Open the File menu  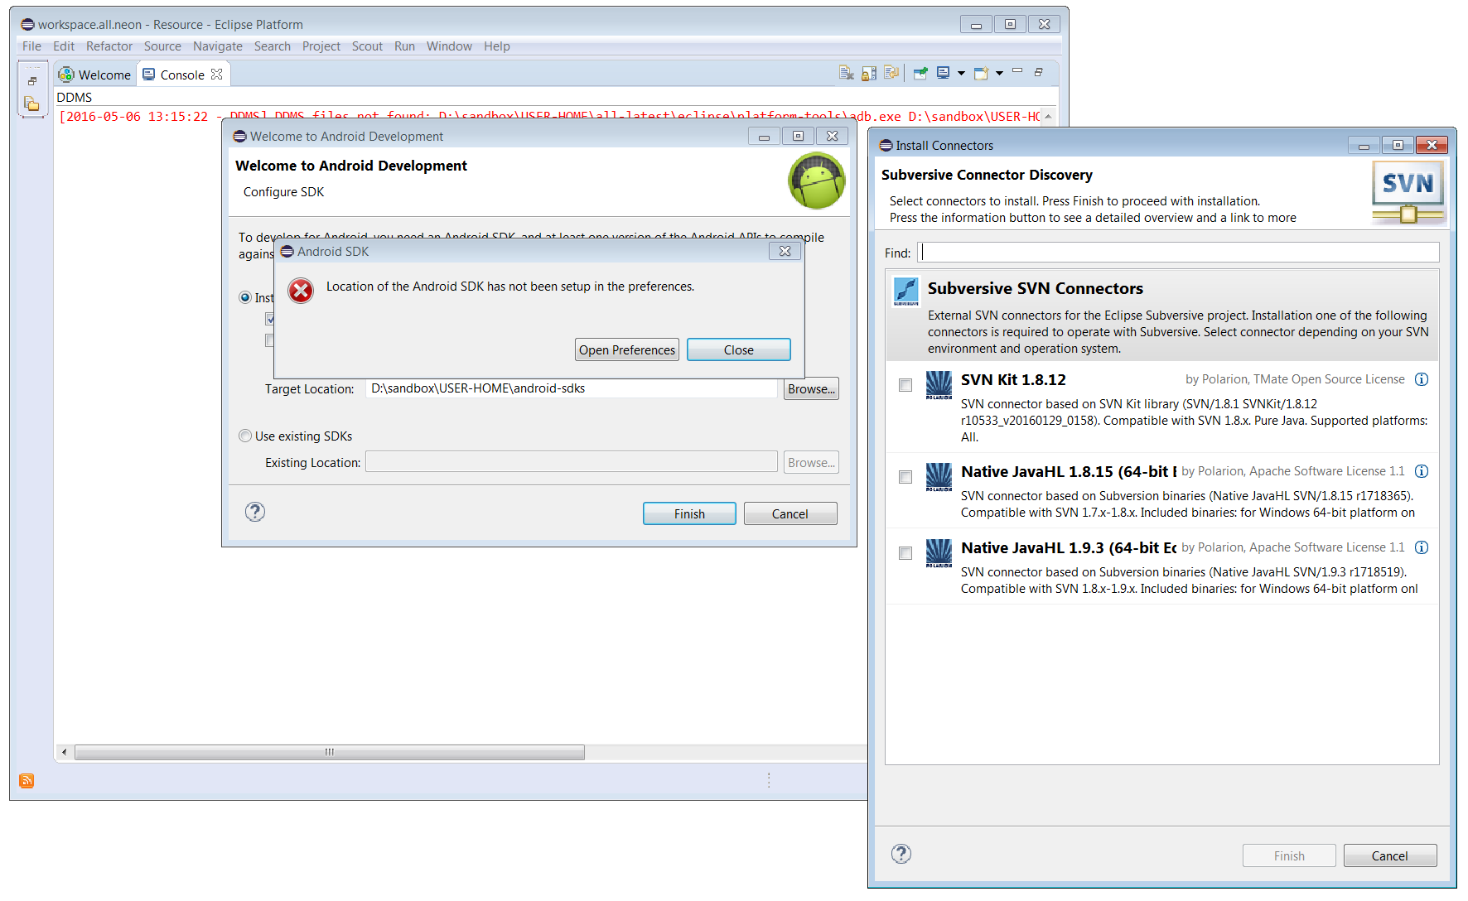tap(31, 46)
